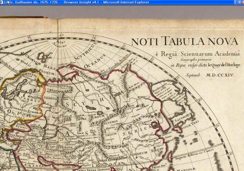Click the 'IMAUM' label north of Scythia Extra

(98, 116)
